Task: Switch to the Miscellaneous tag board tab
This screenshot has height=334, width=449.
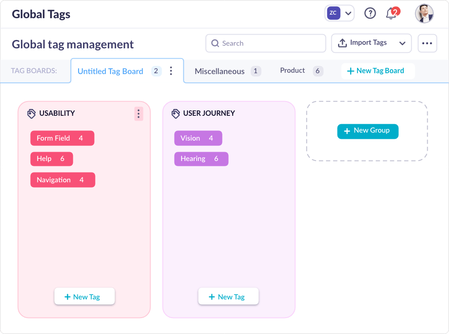Action: [219, 71]
